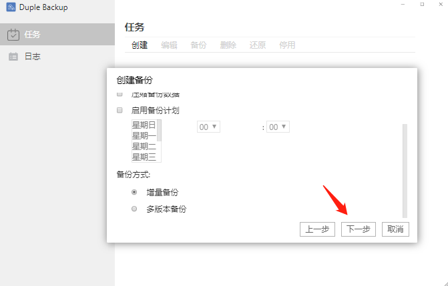
Task: Open the hour dropdown showing 00
Action: point(208,127)
